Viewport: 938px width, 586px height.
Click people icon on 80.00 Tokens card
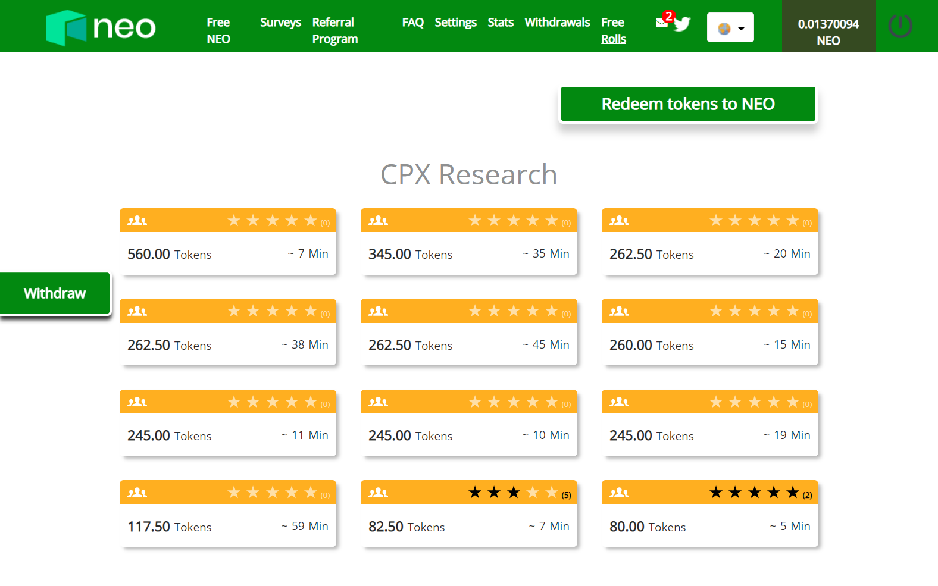tap(619, 493)
